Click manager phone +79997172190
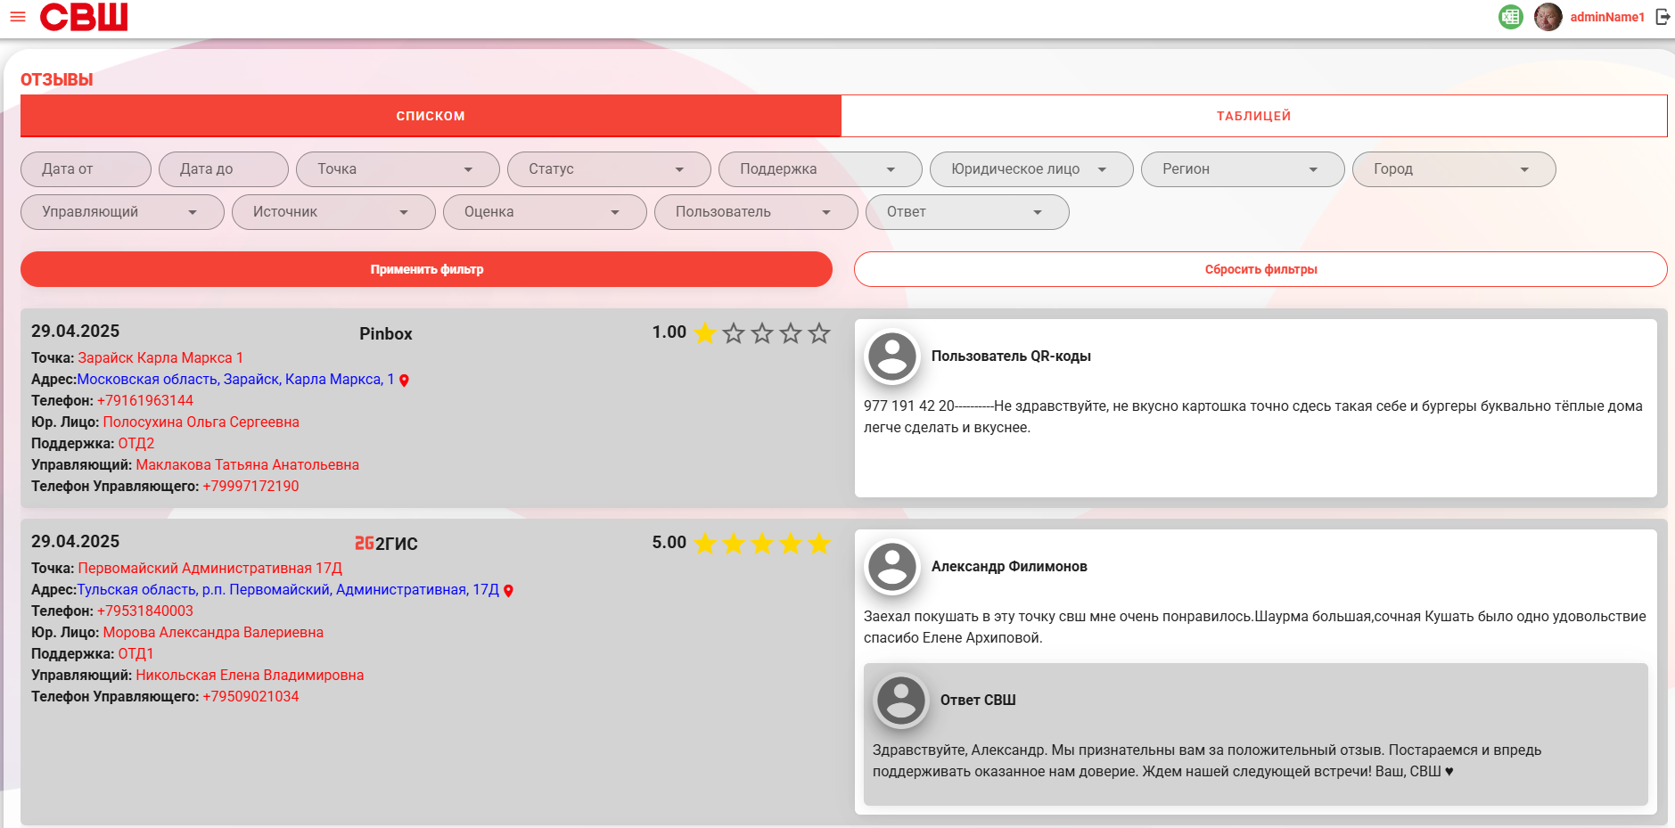The height and width of the screenshot is (828, 1675). click(250, 487)
